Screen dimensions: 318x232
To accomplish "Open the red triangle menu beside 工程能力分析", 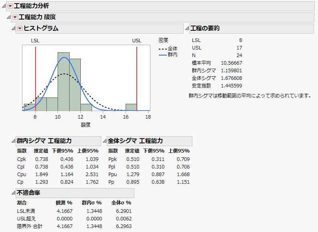I will pos(10,6).
